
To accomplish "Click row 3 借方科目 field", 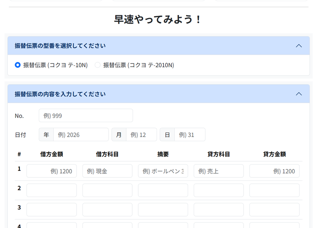I will click(x=107, y=210).
